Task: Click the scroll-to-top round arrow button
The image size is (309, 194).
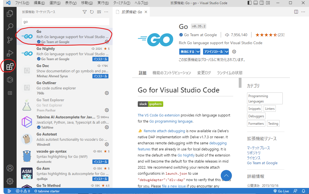Action: coord(226,176)
